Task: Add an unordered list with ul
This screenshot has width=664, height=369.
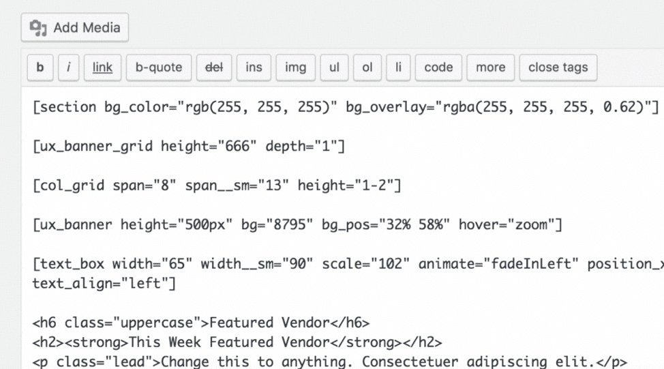Action: point(334,68)
